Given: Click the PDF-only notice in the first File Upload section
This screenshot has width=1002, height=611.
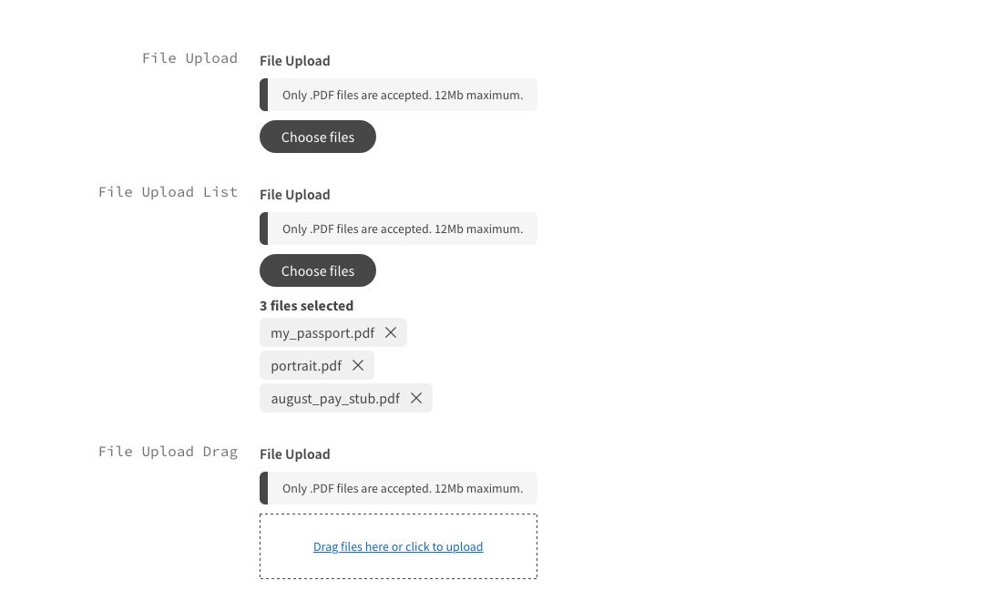Looking at the screenshot, I should [402, 95].
